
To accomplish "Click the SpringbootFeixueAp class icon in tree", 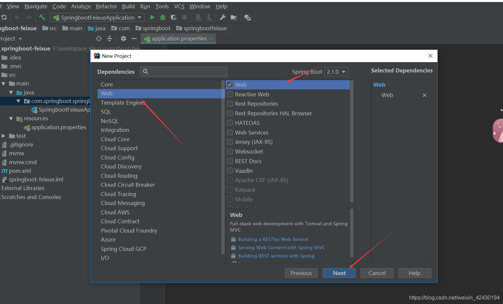I will (34, 110).
